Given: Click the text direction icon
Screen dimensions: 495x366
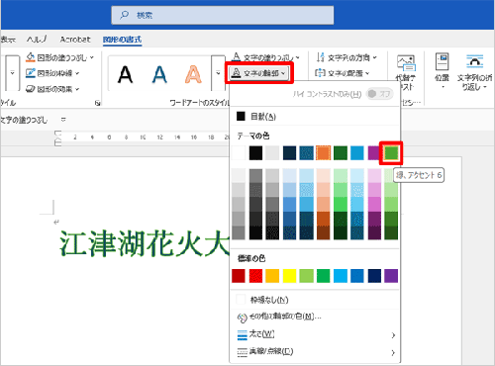Looking at the screenshot, I should 320,57.
